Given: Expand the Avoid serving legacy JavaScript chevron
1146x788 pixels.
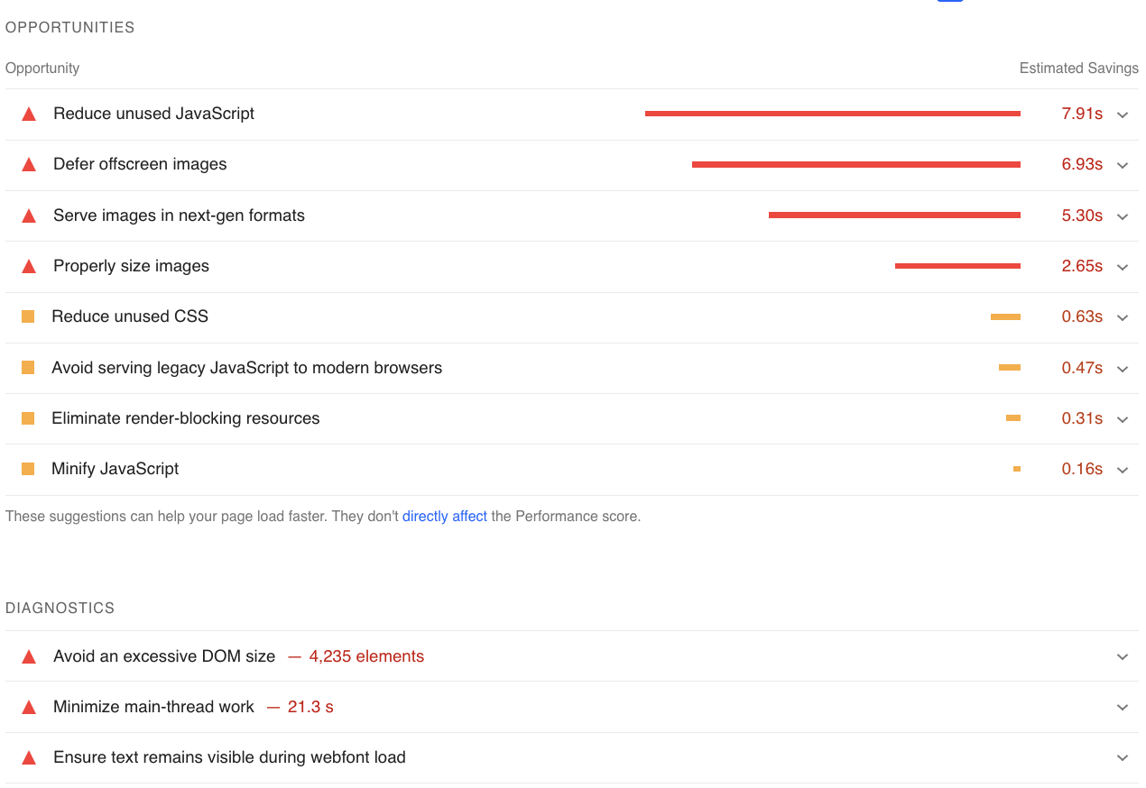Looking at the screenshot, I should 1123,369.
